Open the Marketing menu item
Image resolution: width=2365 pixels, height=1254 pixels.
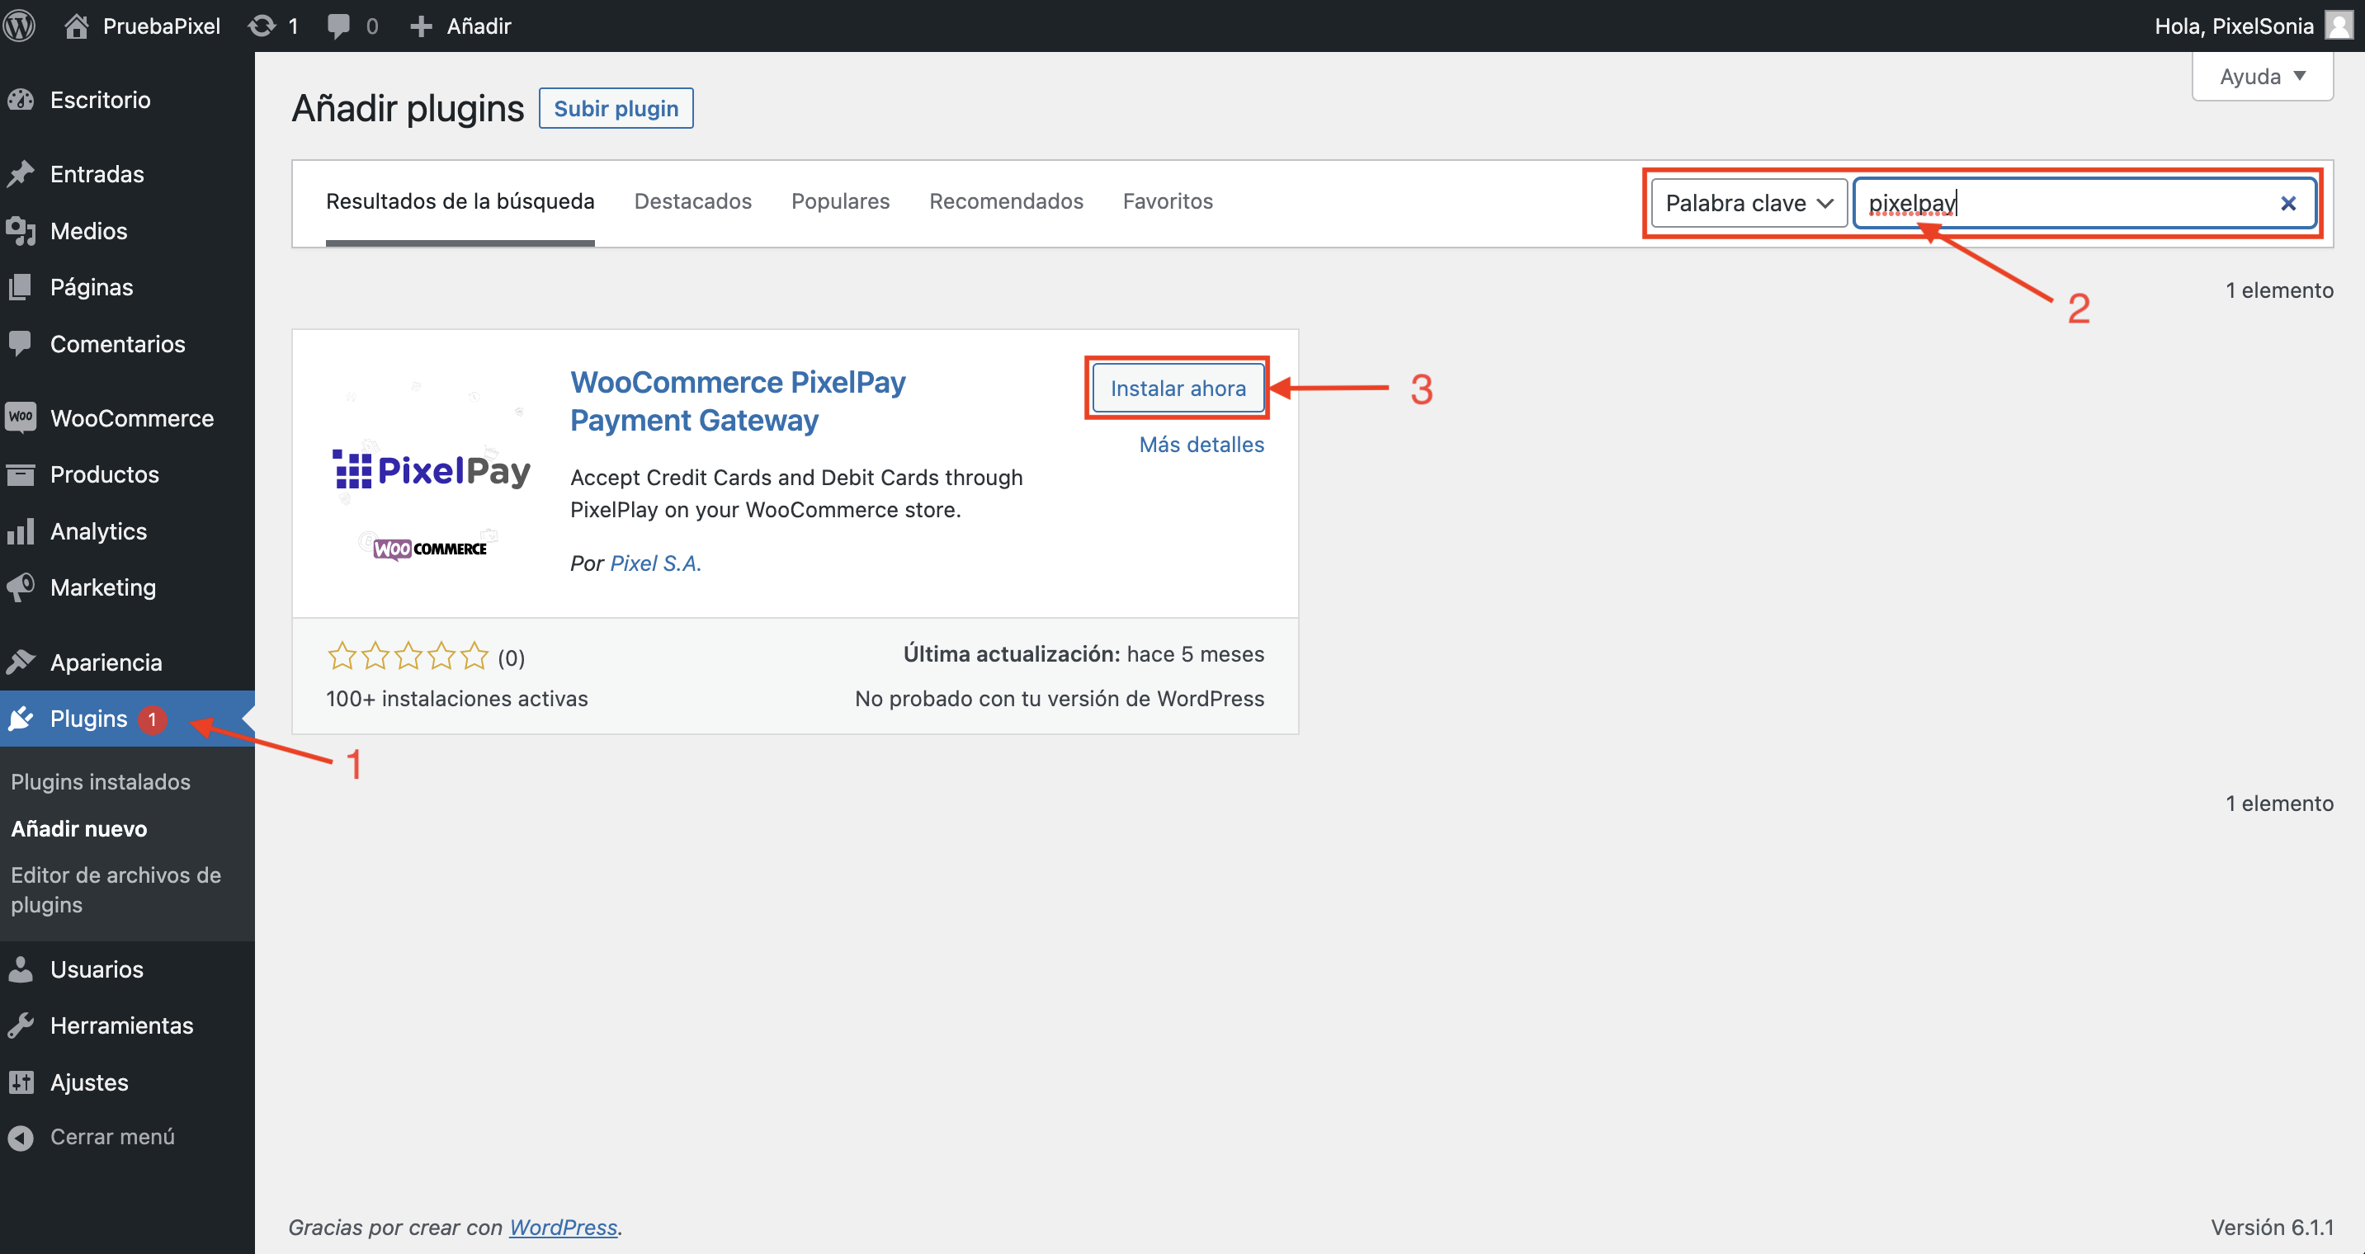pyautogui.click(x=103, y=587)
